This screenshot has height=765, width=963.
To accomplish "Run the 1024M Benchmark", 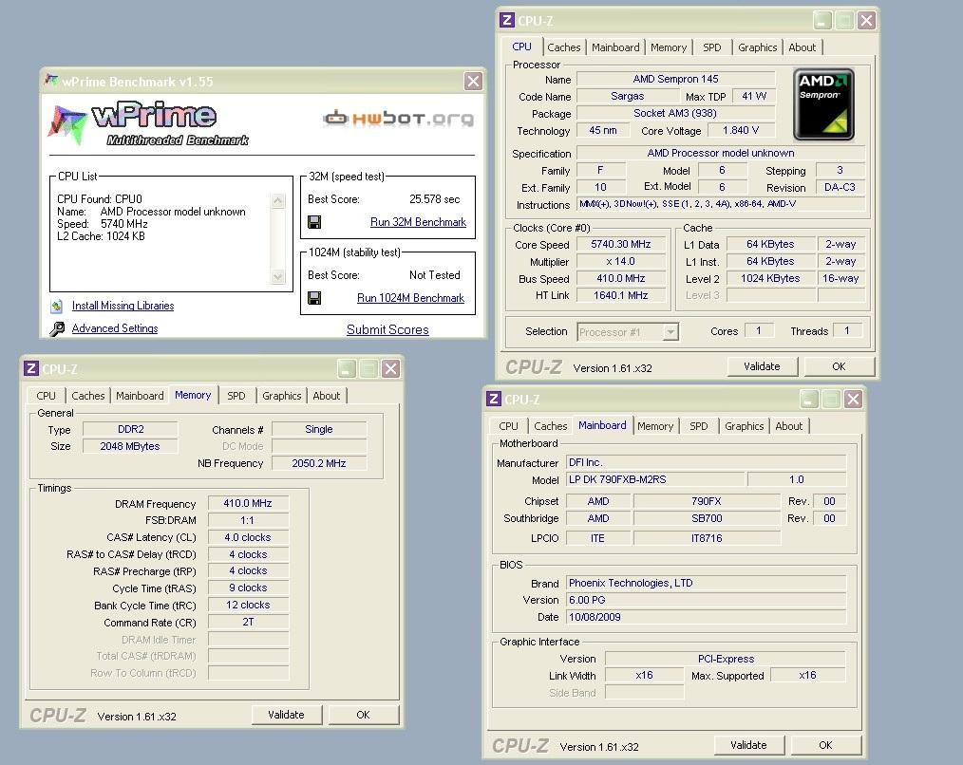I will pos(410,298).
